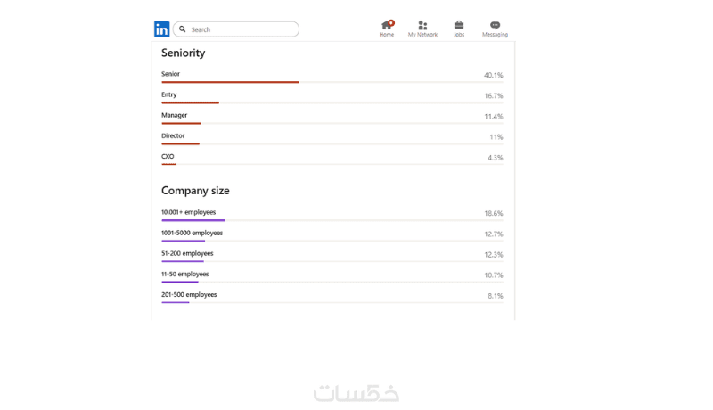Click the LinkedIn logo icon

[x=161, y=29]
